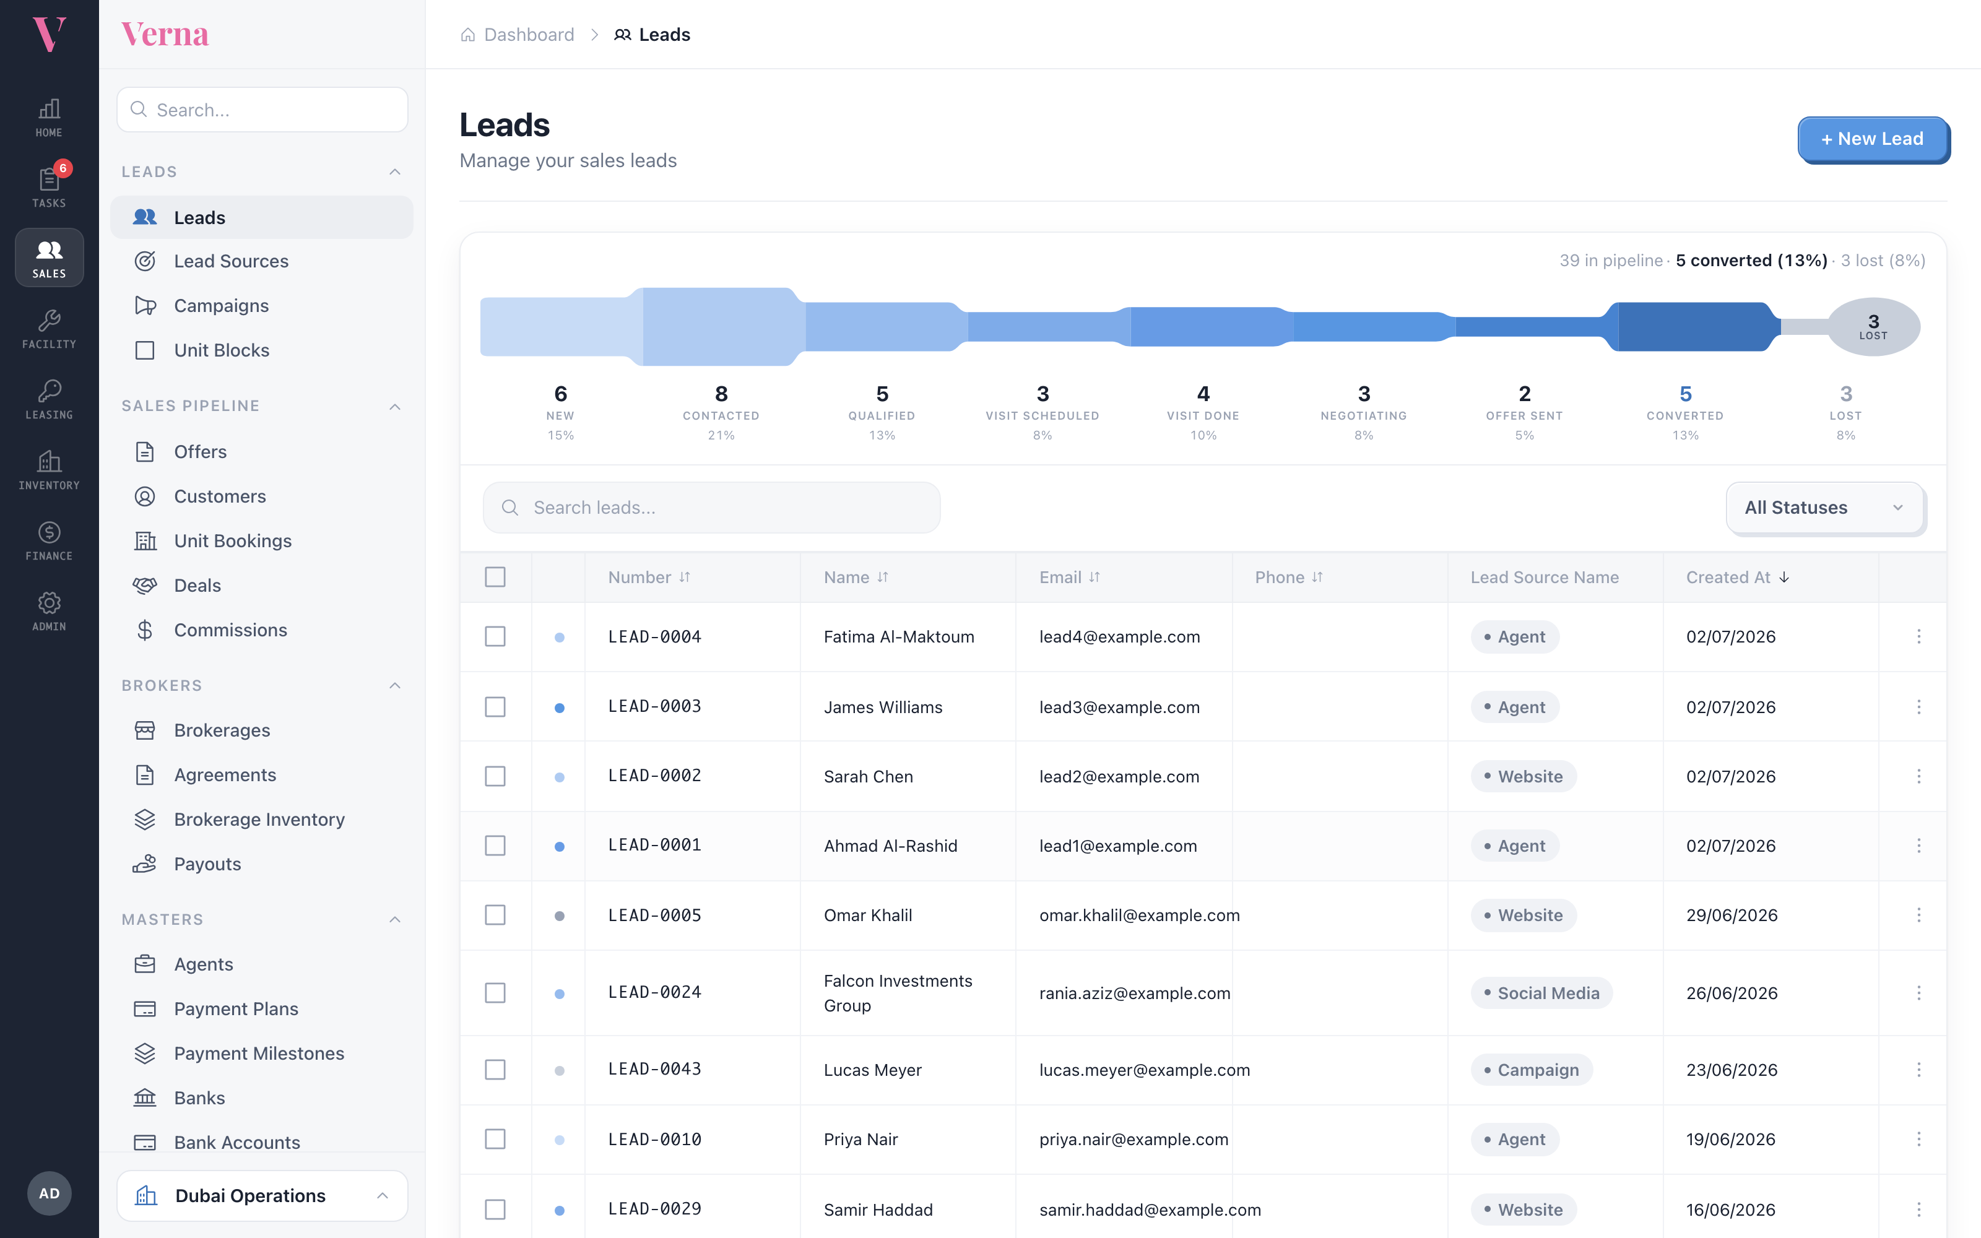Click the AD user avatar
Viewport: 1981px width, 1238px height.
coord(49,1193)
